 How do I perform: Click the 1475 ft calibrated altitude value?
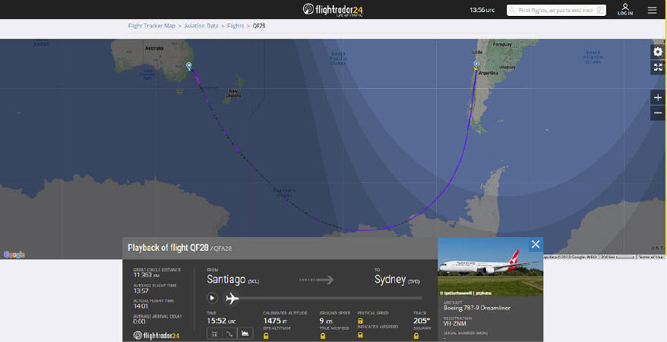(x=275, y=321)
